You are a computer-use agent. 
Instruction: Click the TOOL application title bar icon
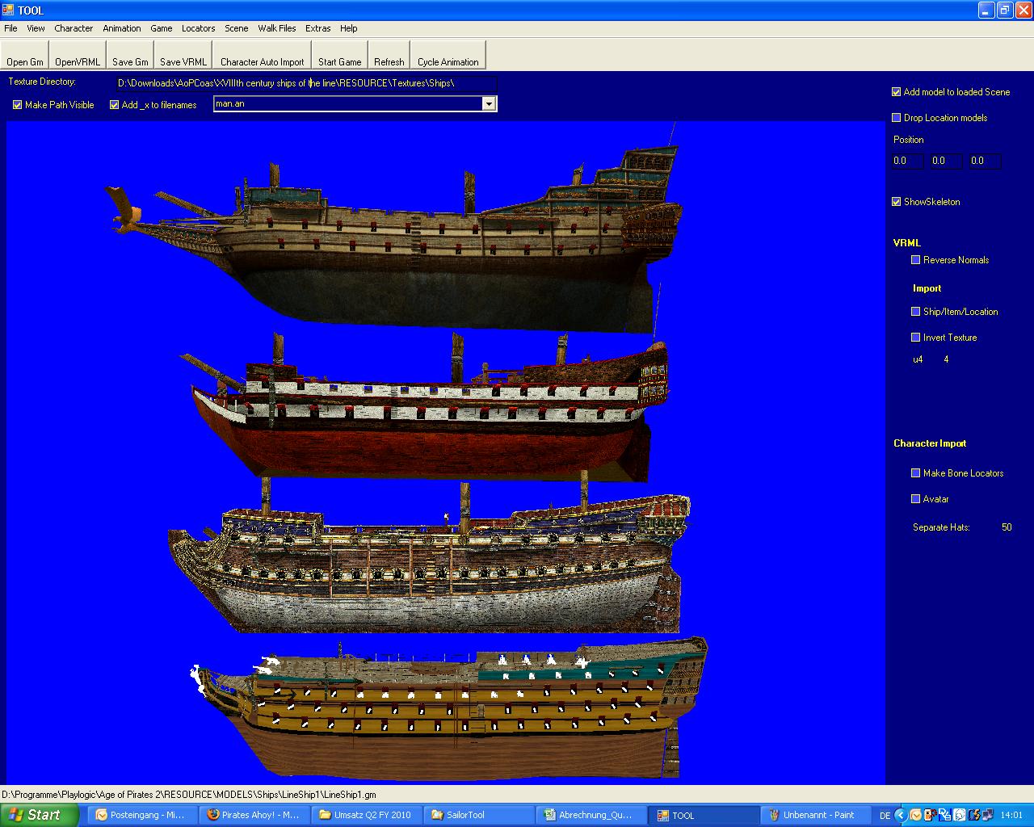click(x=9, y=10)
